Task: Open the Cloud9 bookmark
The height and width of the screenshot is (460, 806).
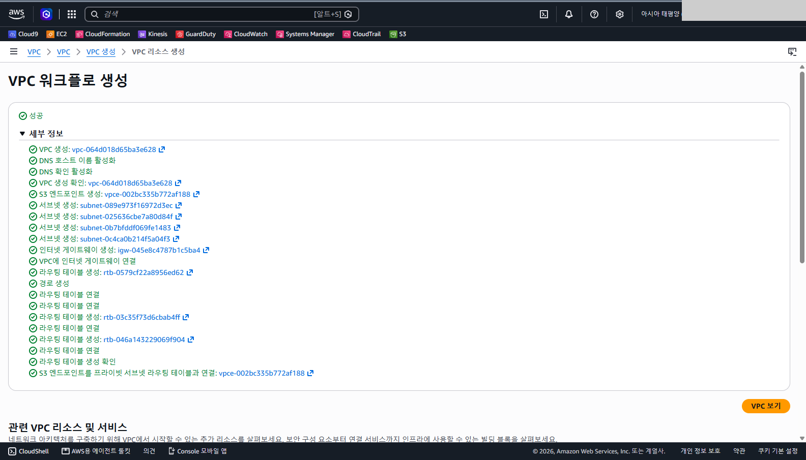Action: tap(23, 34)
